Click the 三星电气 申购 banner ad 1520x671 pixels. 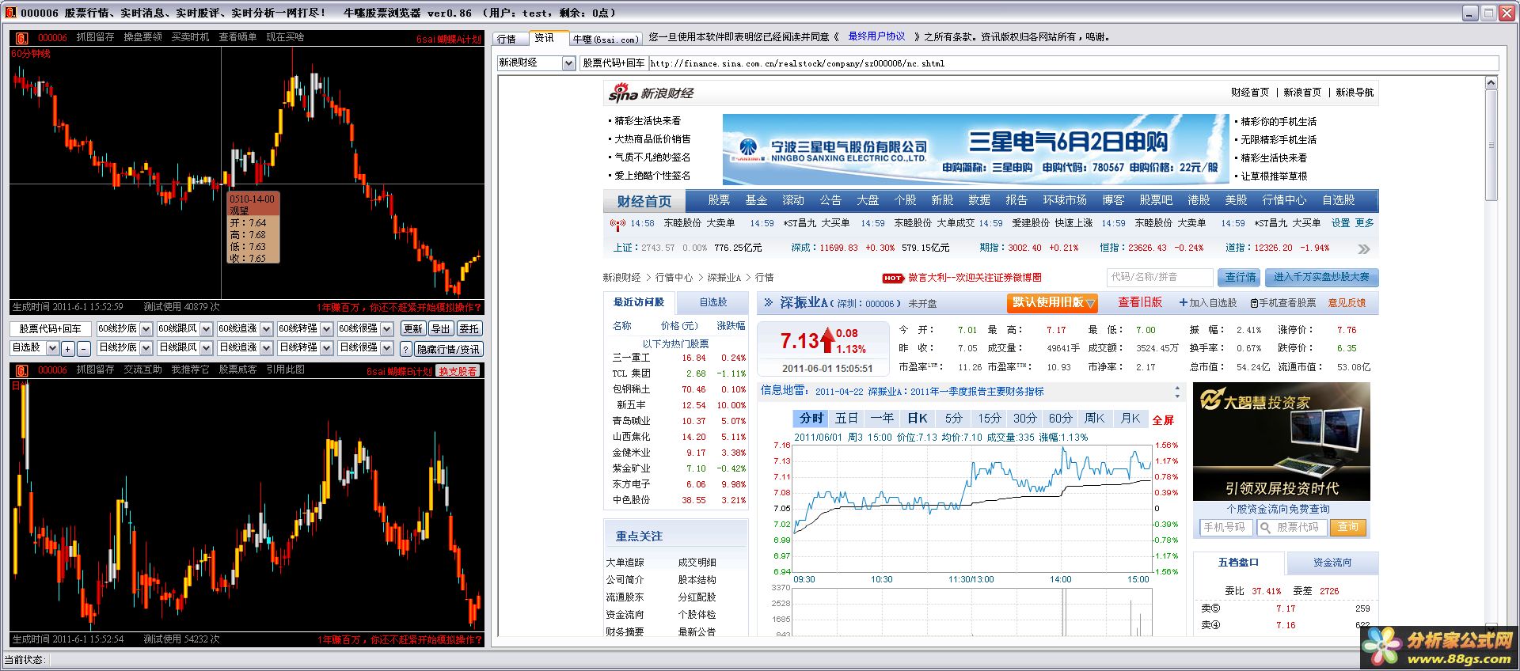(x=976, y=149)
